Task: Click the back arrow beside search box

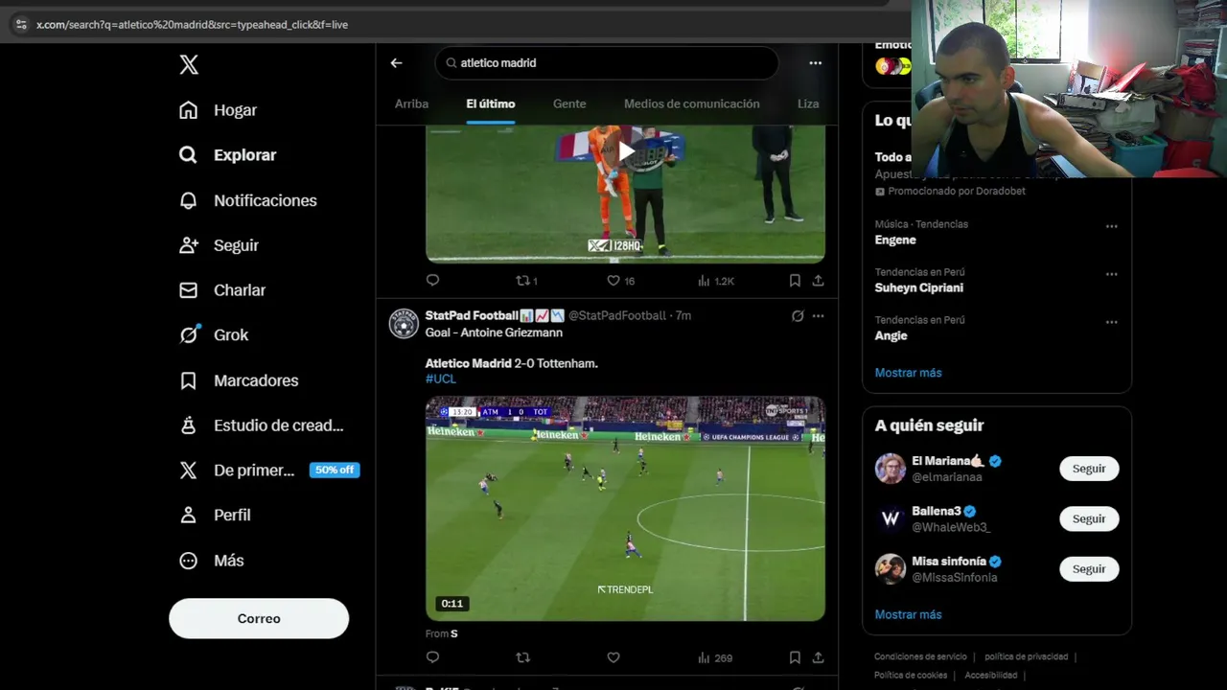Action: tap(397, 63)
